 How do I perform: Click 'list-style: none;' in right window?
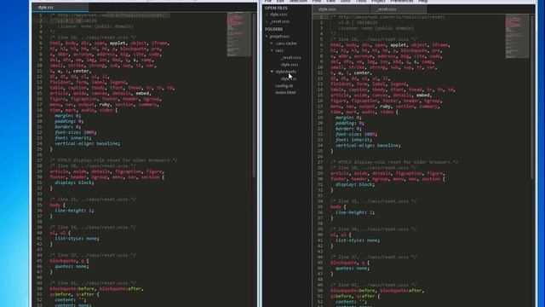point(358,240)
